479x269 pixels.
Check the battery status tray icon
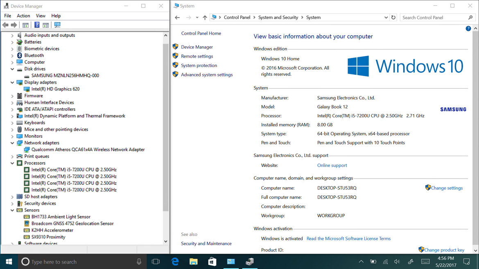point(373,262)
